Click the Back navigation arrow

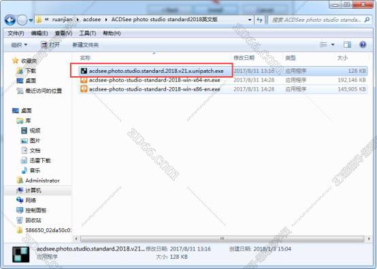coord(10,20)
